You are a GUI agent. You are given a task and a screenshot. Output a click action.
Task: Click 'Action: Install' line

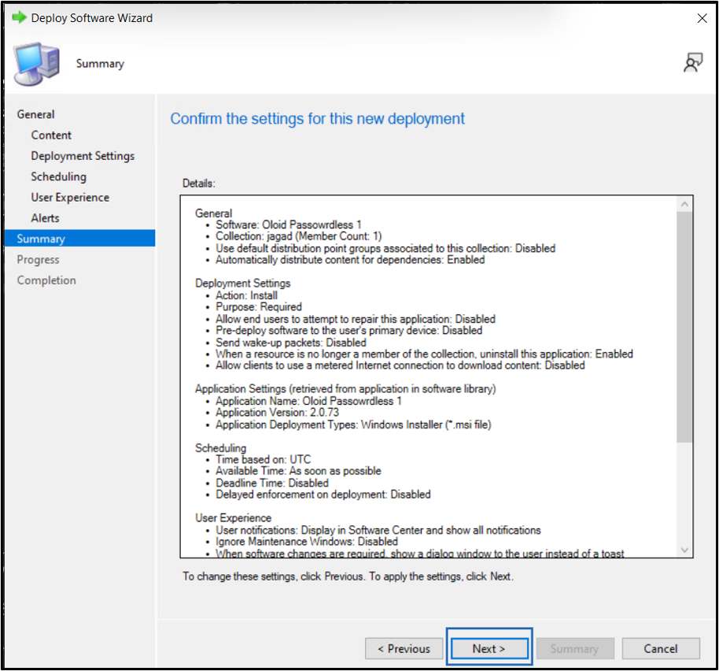(x=247, y=295)
